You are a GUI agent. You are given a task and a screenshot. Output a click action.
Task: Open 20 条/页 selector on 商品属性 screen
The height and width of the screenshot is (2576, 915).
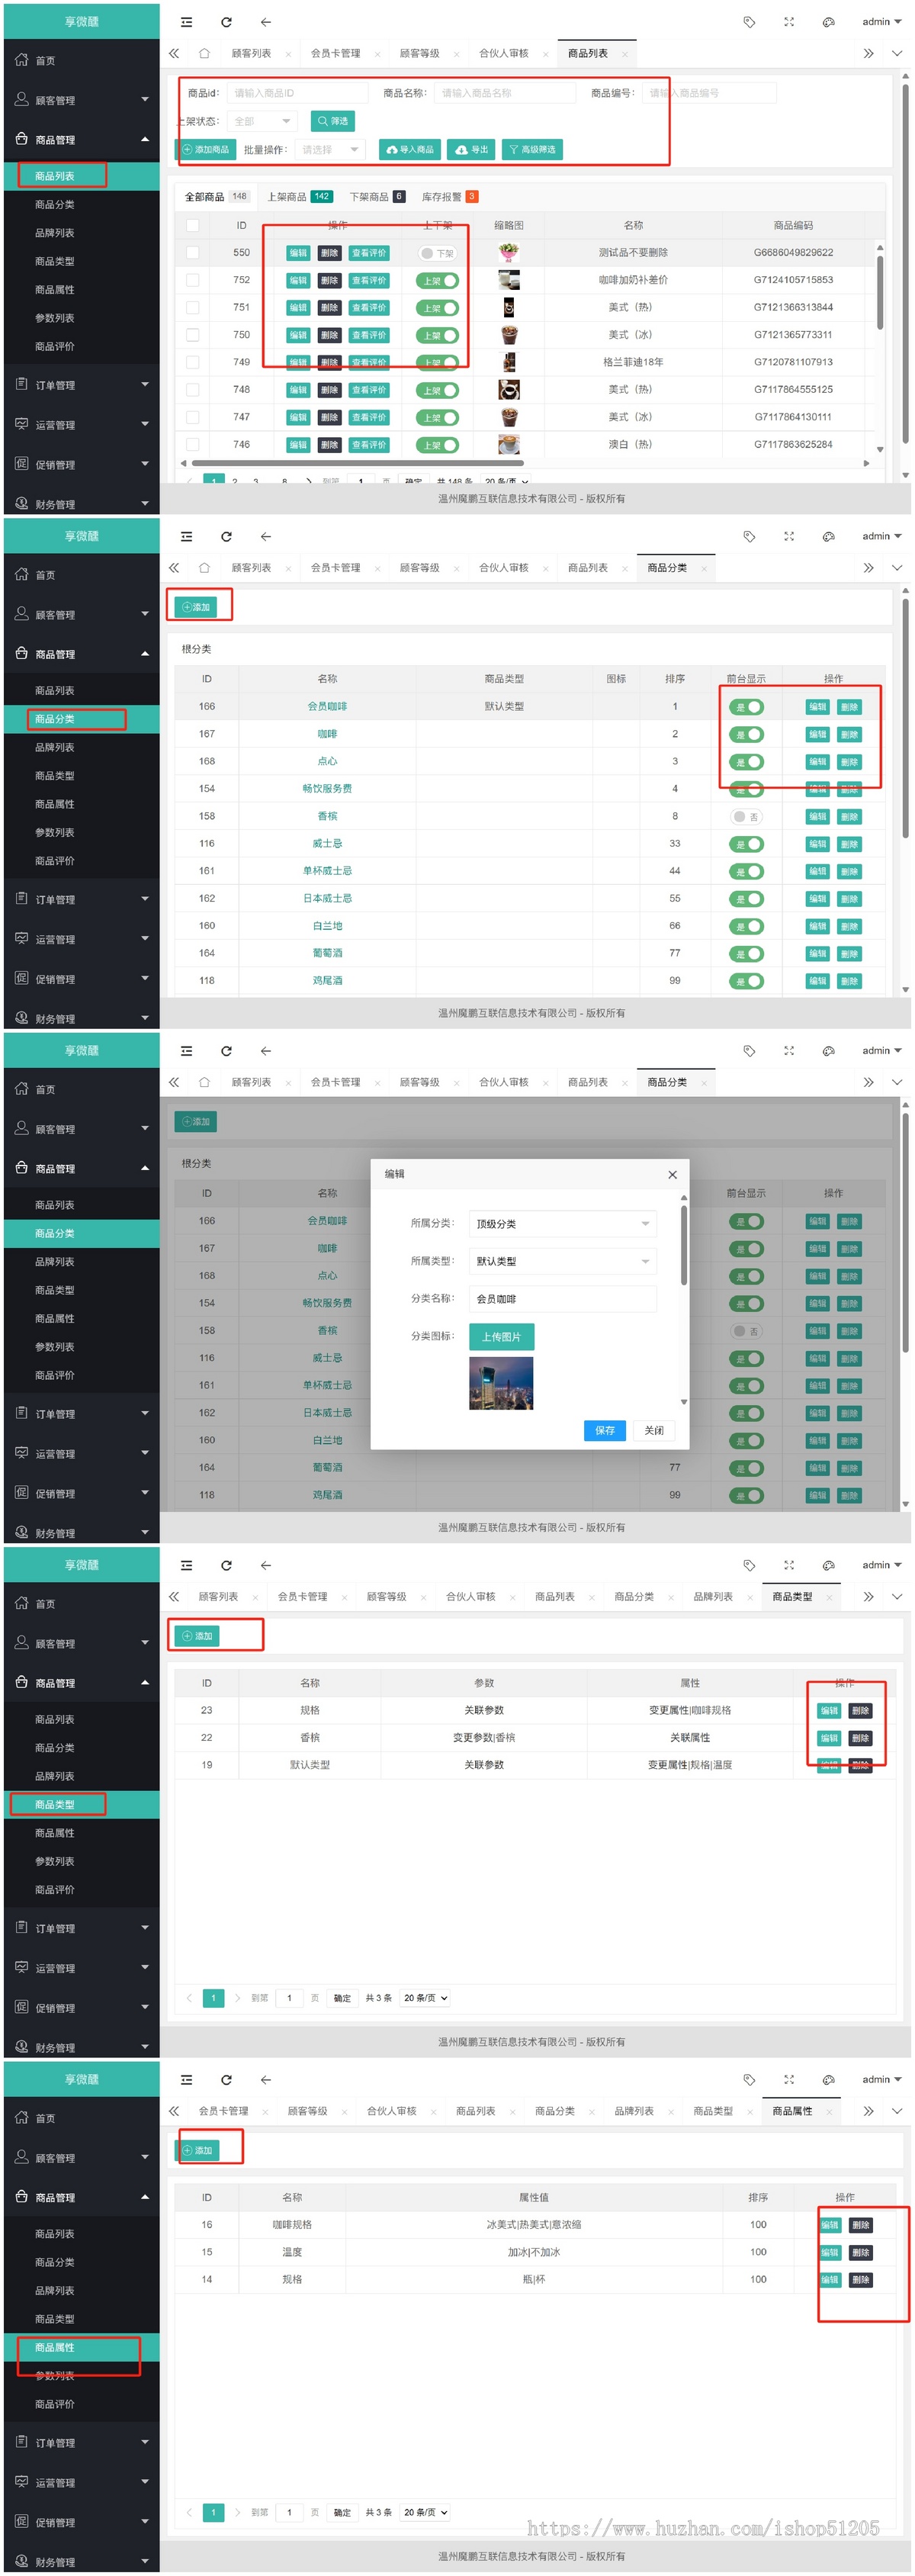[x=425, y=2512]
